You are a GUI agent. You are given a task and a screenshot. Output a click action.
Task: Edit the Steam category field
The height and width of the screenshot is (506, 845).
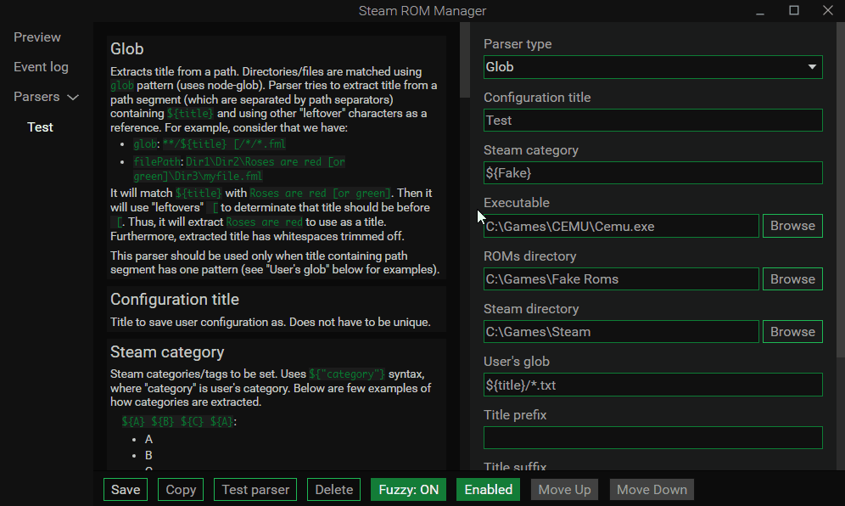point(652,172)
